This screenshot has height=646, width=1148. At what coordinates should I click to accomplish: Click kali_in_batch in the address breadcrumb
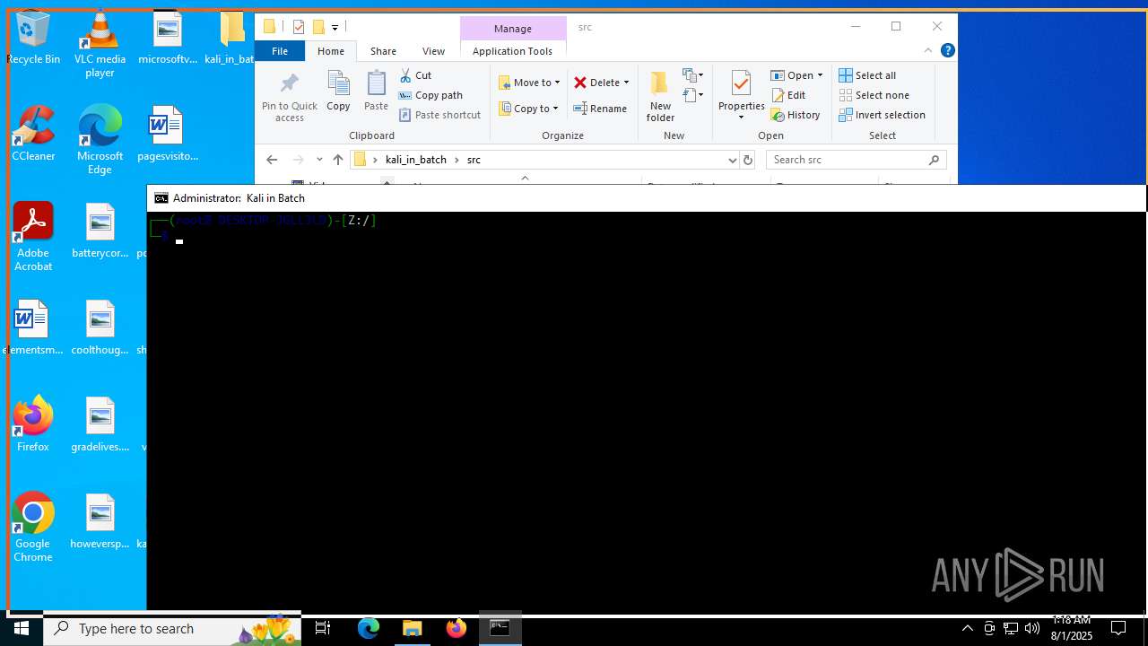click(x=416, y=160)
